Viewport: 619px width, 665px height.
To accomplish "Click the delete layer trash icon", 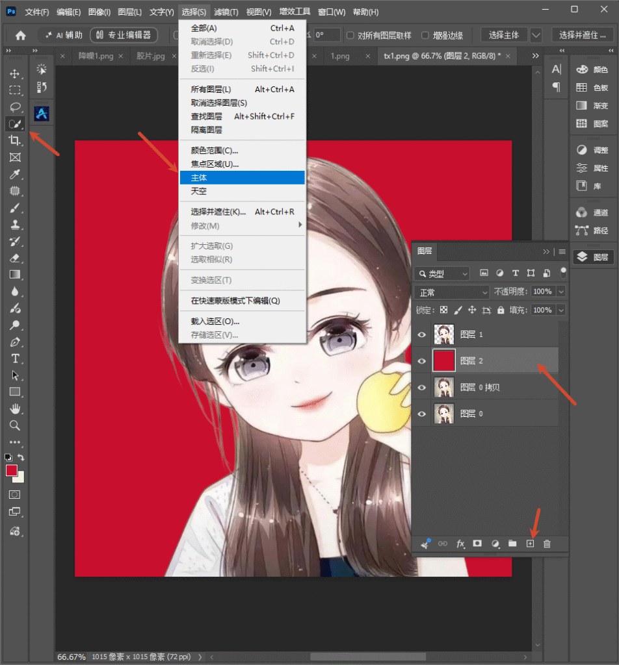I will click(x=547, y=544).
